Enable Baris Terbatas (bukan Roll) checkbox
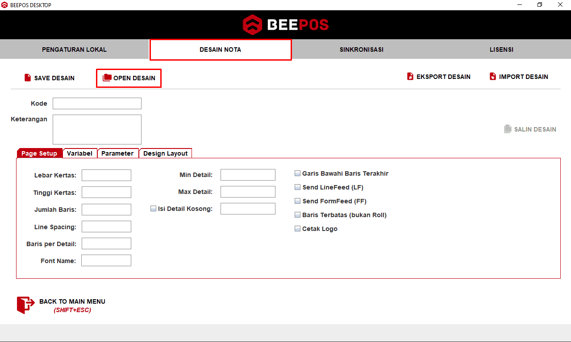Viewport: 571px width, 342px height. tap(298, 215)
